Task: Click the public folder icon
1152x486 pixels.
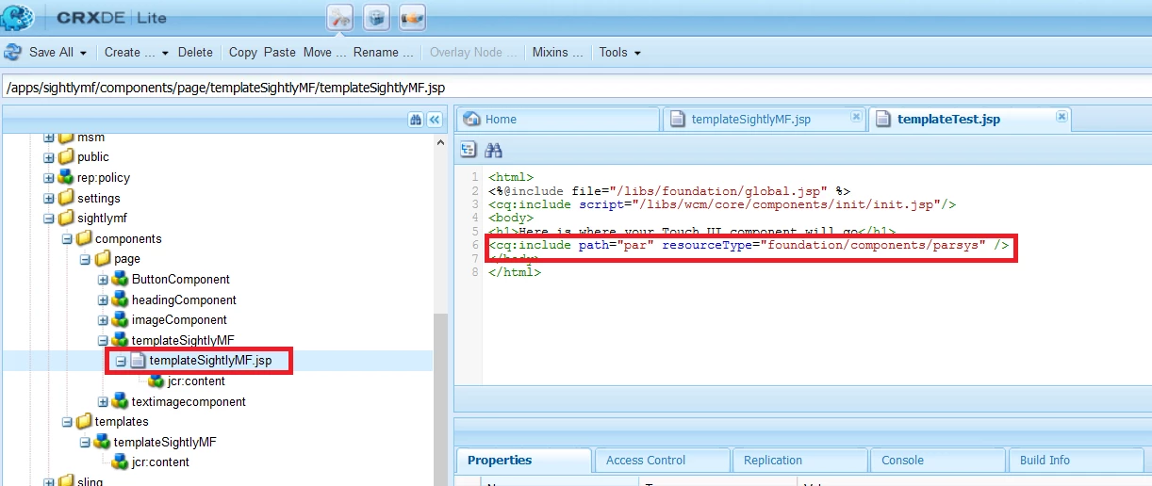Action: coord(65,157)
